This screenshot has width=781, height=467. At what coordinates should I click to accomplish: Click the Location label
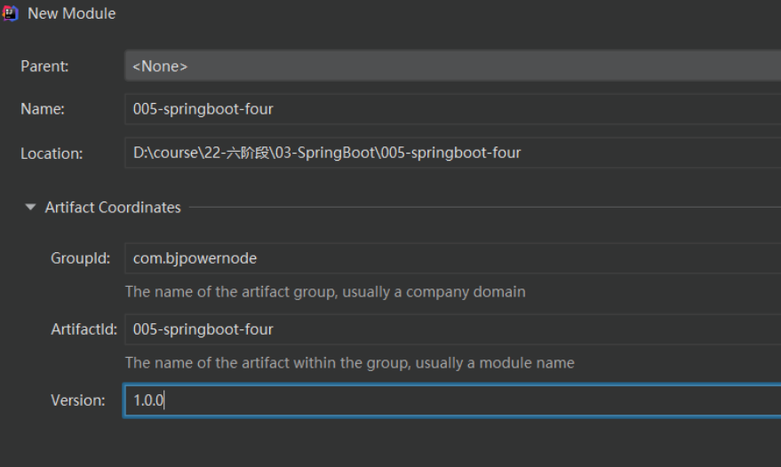52,154
